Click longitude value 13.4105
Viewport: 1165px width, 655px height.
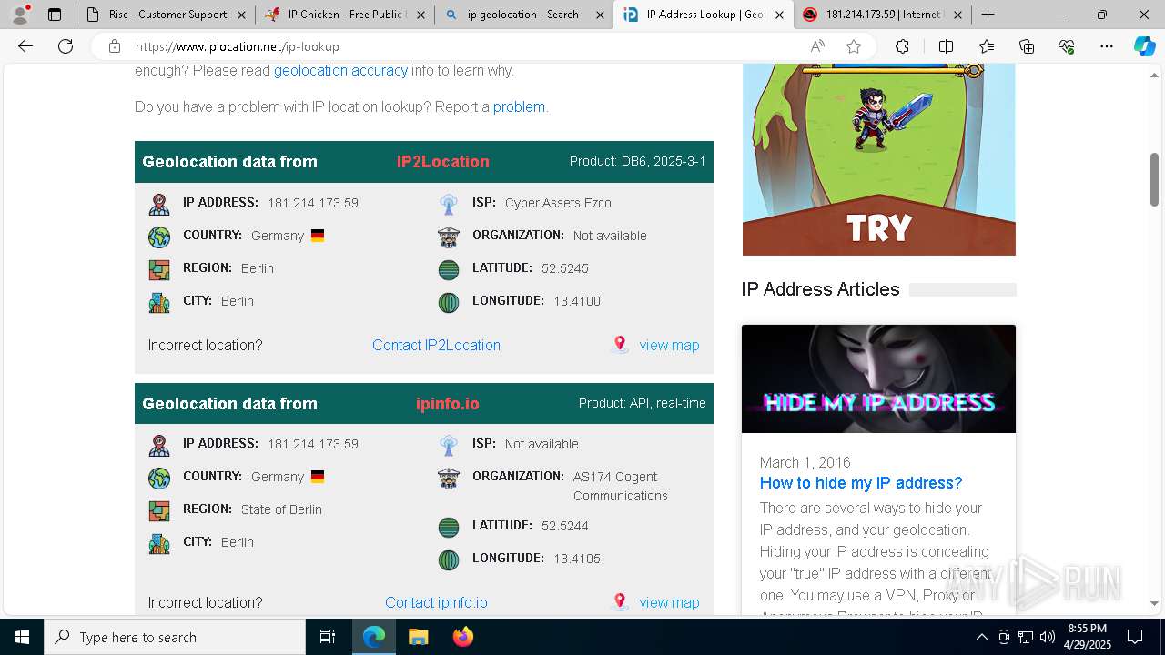point(577,559)
